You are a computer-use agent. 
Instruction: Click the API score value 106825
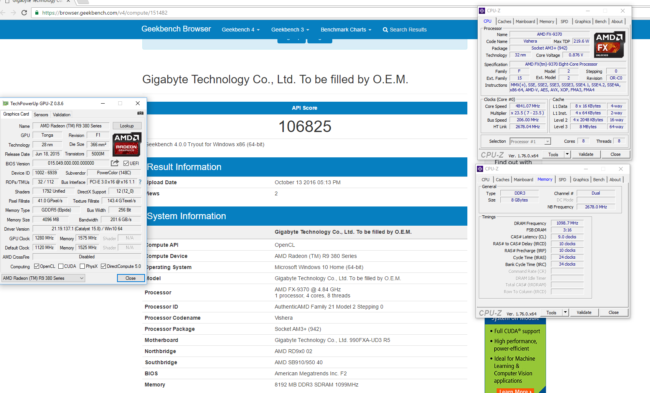pos(305,127)
